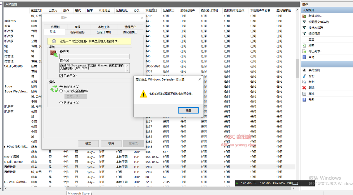The height and width of the screenshot is (195, 353).
Task: Click the 自定义 button
Action: tap(76, 96)
